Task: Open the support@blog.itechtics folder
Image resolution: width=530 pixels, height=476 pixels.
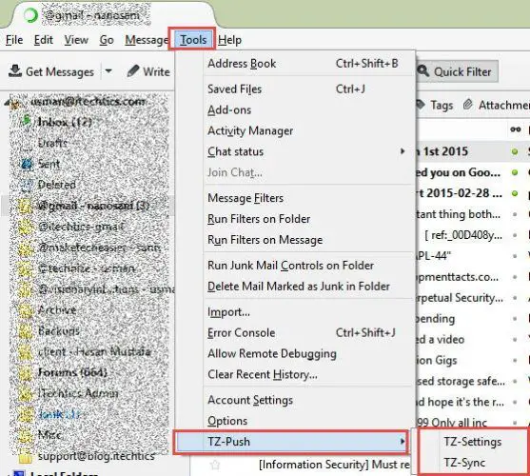Action: (96, 456)
